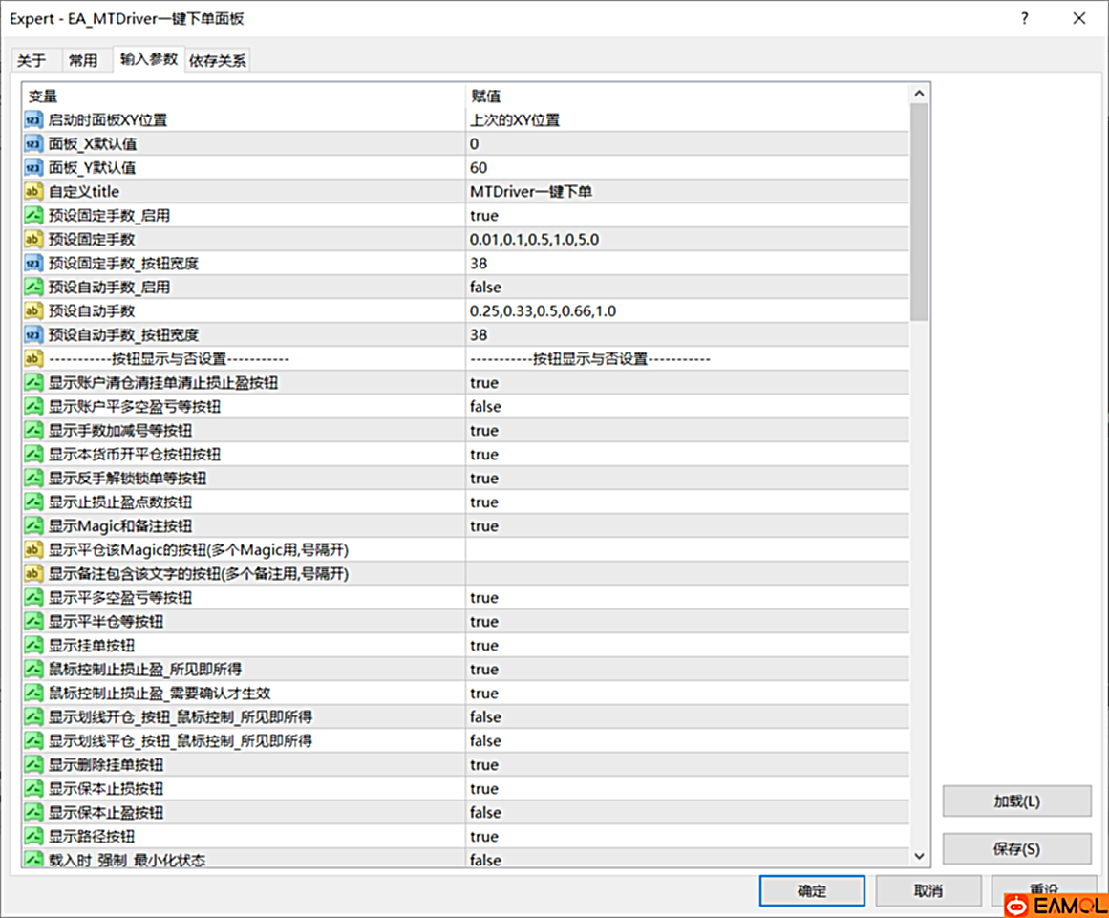
Task: Open the 上次的XY位置 value dropdown
Action: pyautogui.click(x=515, y=120)
